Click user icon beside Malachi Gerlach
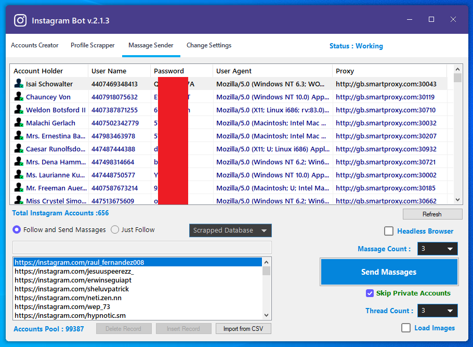Viewport: 473px width, 347px height. pos(19,122)
